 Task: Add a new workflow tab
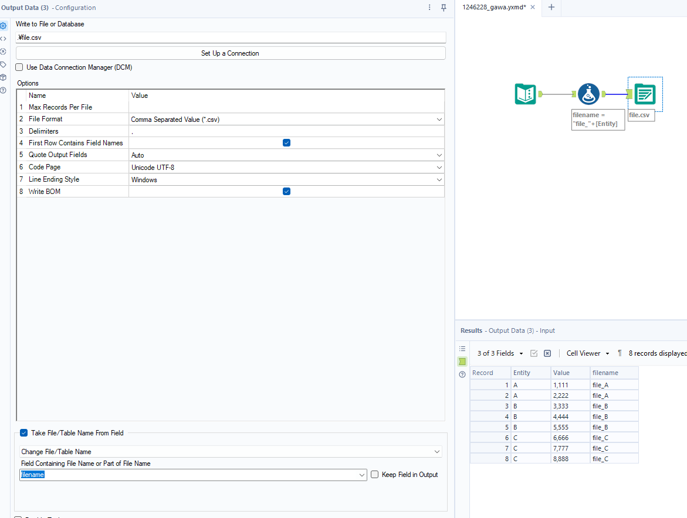pos(551,7)
